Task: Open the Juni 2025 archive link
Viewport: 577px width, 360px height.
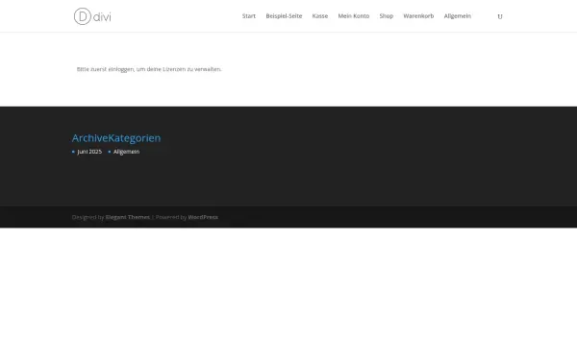Action: click(89, 152)
